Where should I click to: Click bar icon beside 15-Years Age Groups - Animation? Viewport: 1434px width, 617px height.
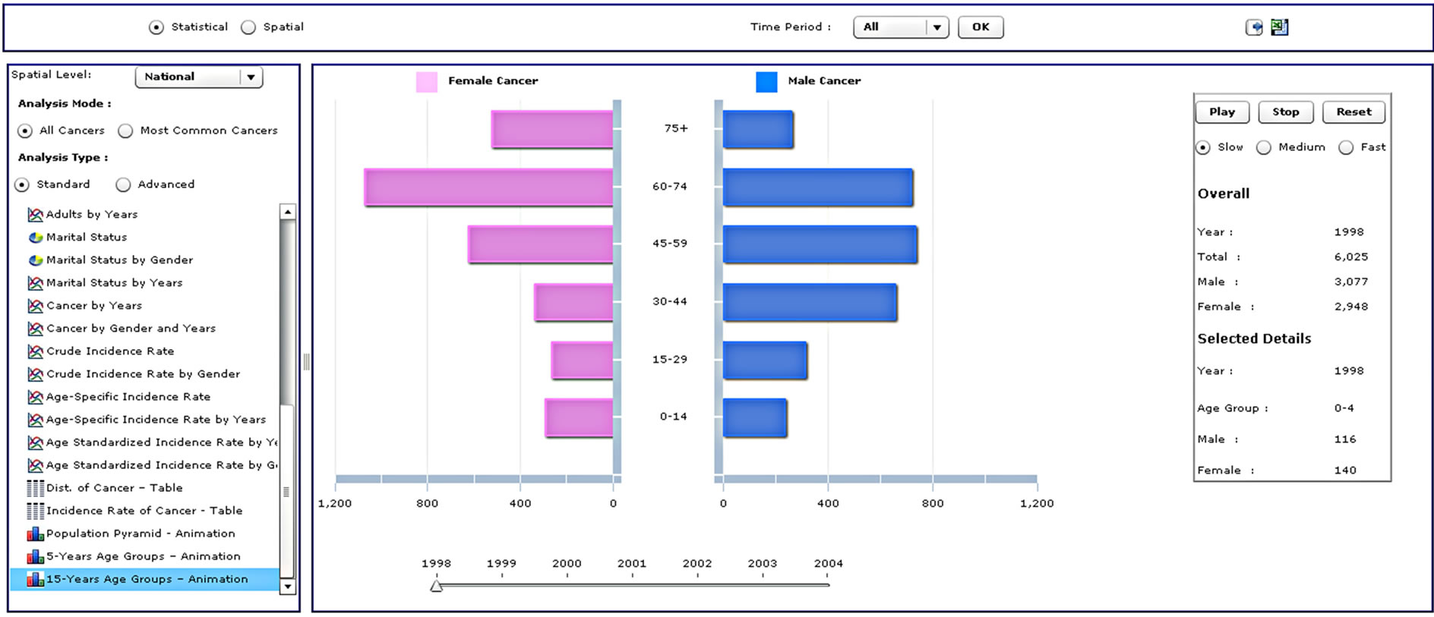click(35, 579)
